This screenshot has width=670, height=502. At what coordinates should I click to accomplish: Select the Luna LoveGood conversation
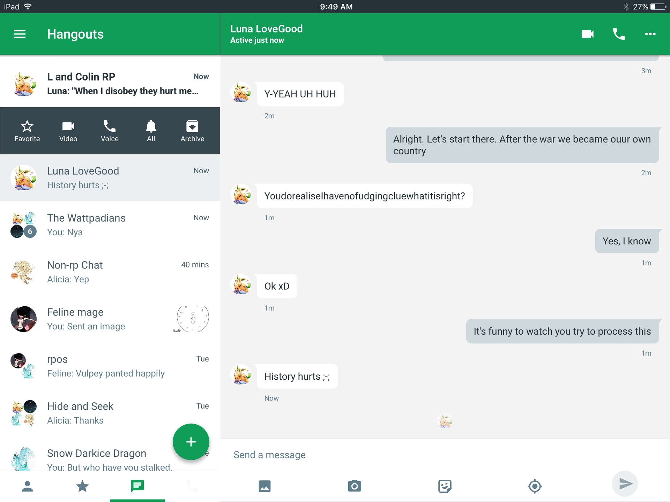click(x=110, y=178)
